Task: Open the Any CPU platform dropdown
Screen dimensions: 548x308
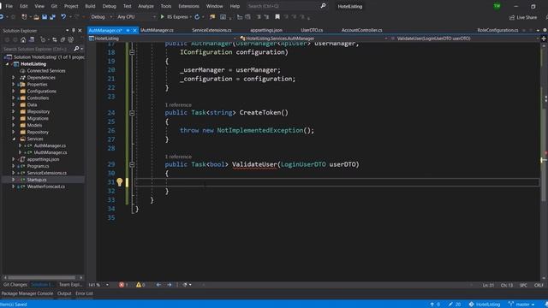Action: point(136,17)
